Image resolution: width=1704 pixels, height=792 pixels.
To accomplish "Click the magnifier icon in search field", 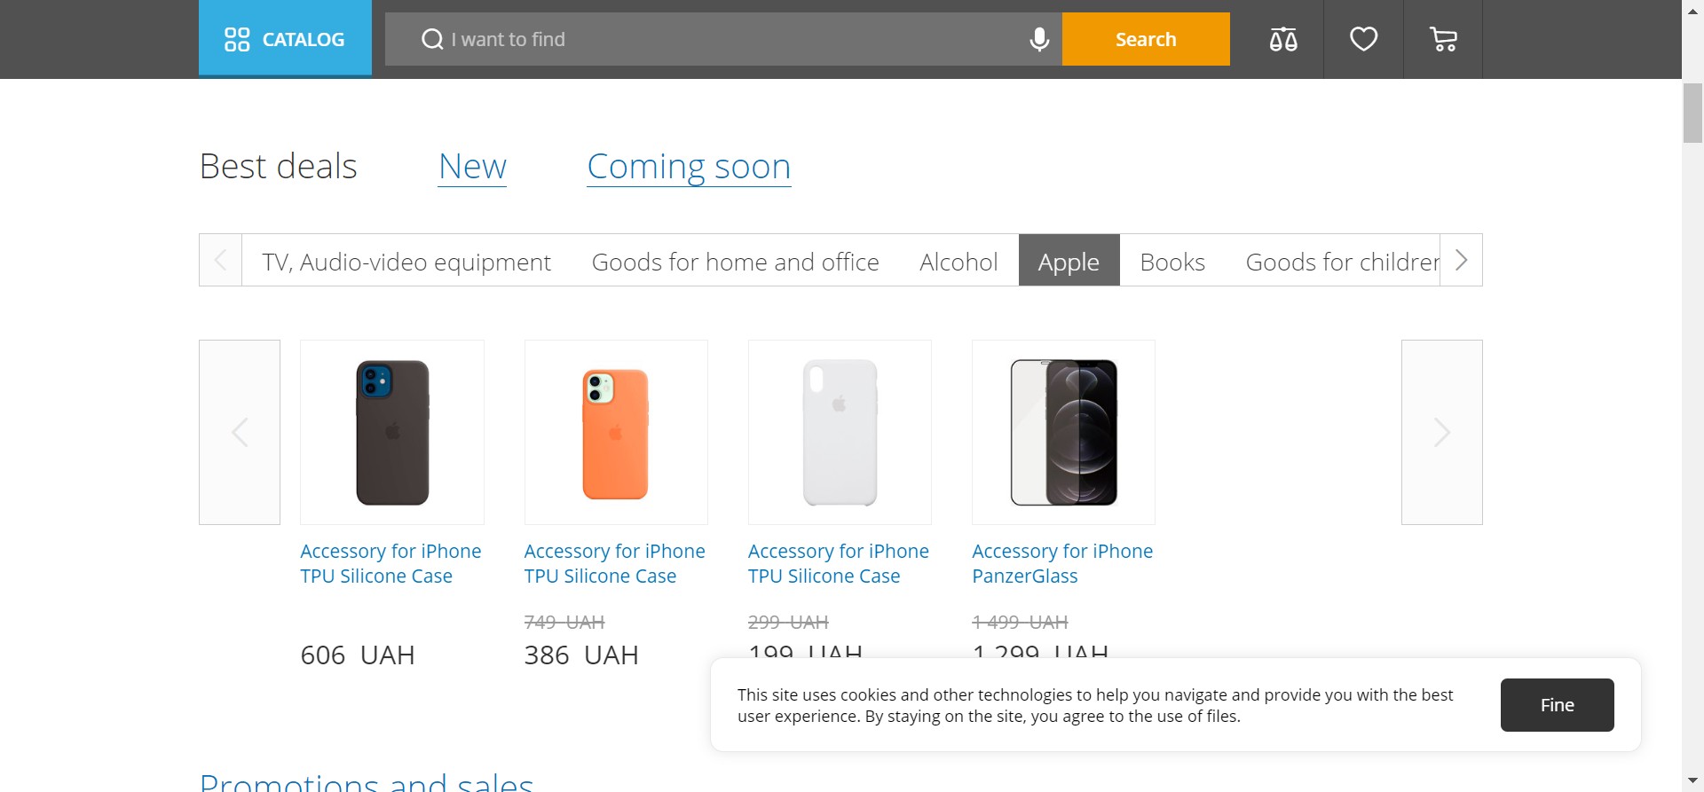I will pos(432,39).
